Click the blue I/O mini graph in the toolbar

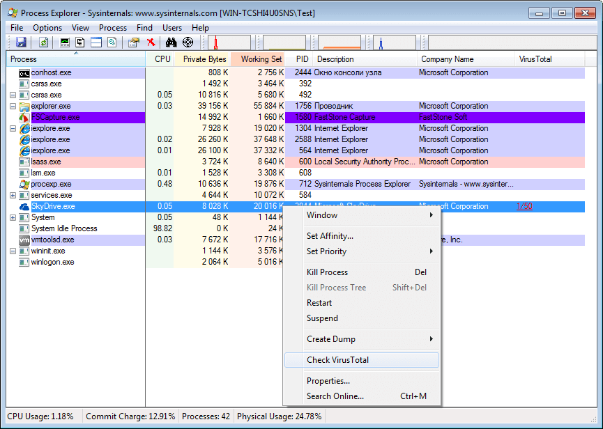click(x=394, y=42)
